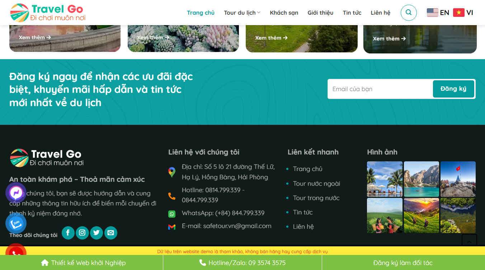Open the search magnifier icon
The width and height of the screenshot is (485, 270).
[x=409, y=13]
